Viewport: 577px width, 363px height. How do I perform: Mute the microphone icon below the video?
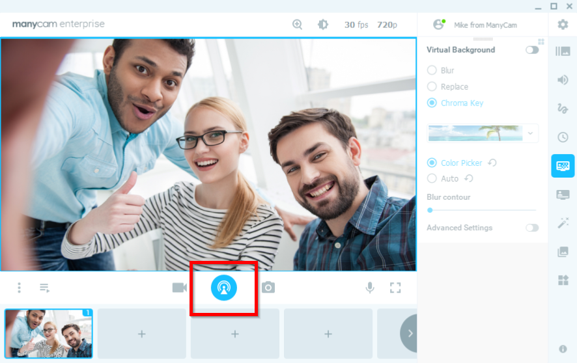(370, 288)
